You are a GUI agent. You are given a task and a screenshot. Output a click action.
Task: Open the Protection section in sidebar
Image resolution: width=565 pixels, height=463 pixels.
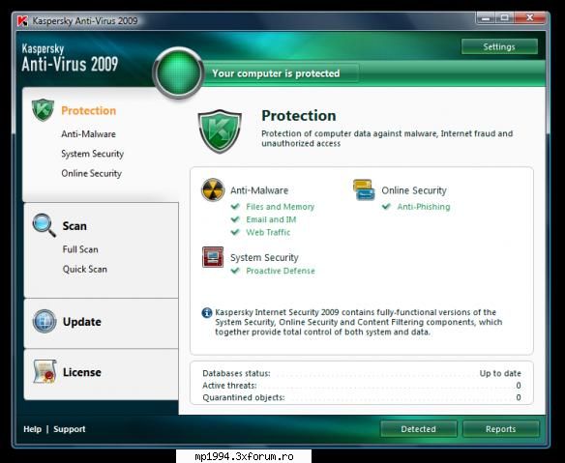pos(89,110)
